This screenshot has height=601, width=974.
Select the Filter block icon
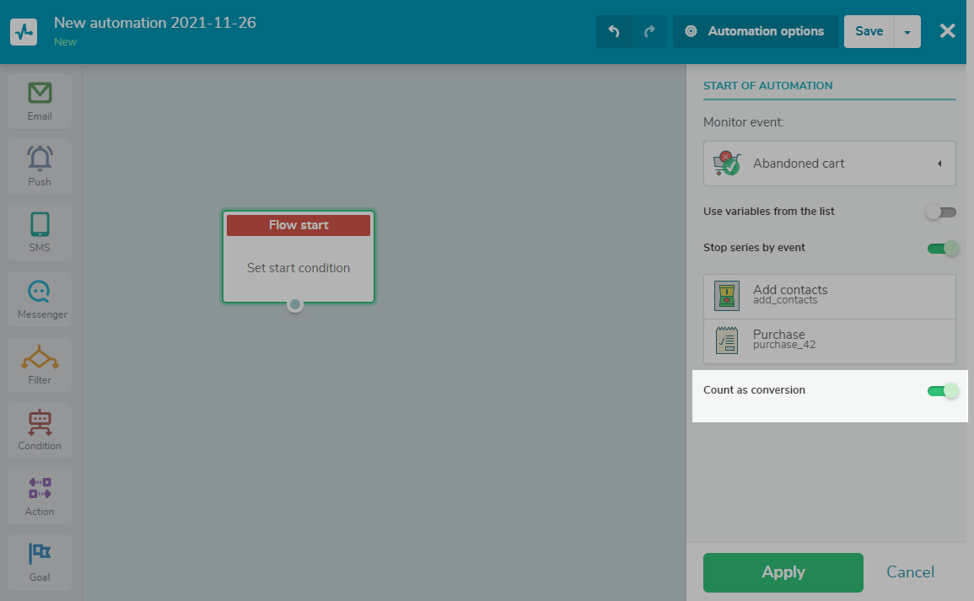click(x=40, y=357)
